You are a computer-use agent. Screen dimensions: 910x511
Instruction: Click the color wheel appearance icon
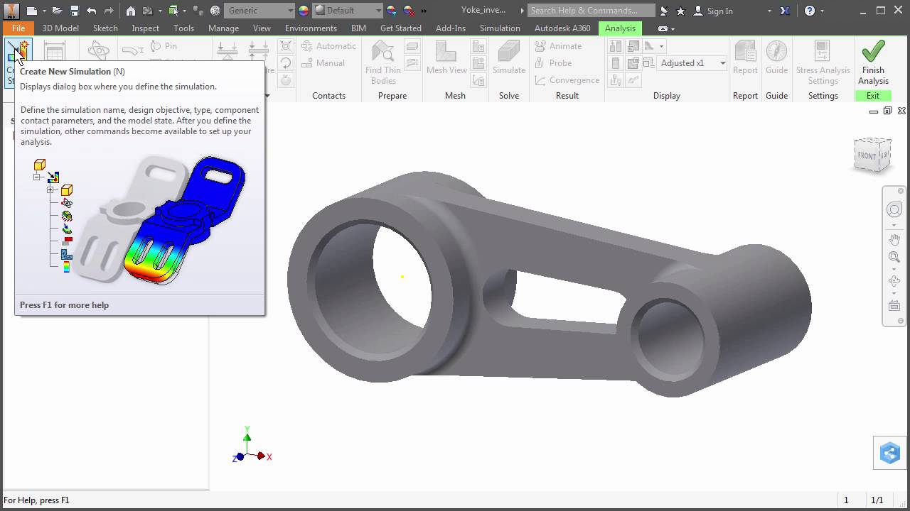[x=304, y=11]
